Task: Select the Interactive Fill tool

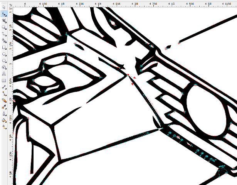Action: [x=4, y=127]
